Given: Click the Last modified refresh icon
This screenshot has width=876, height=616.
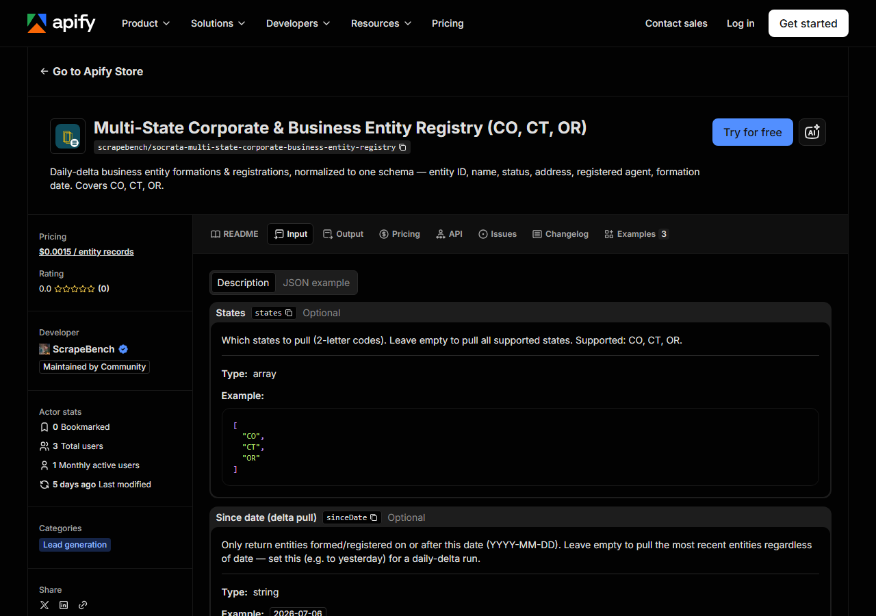Looking at the screenshot, I should (x=44, y=485).
